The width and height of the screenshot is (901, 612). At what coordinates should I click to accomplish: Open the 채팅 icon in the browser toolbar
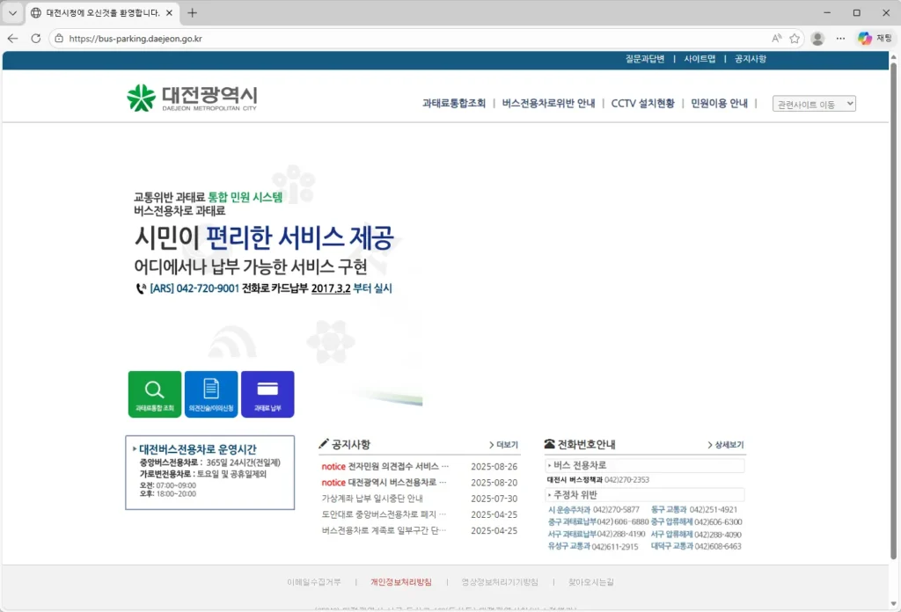click(863, 39)
